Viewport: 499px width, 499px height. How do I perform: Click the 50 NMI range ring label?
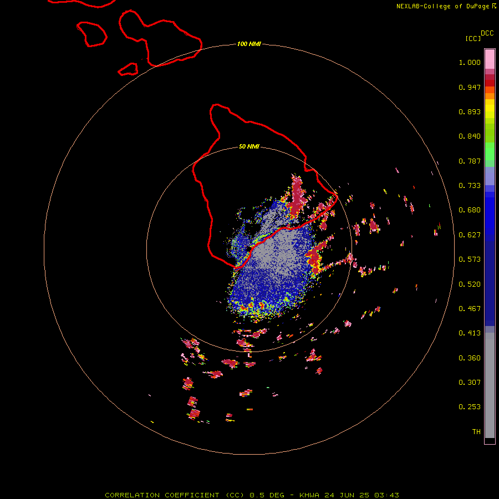pos(249,146)
